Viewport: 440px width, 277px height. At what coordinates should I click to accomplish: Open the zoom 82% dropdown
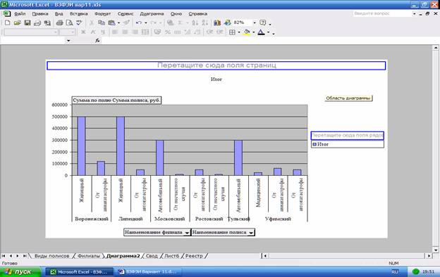(x=255, y=22)
